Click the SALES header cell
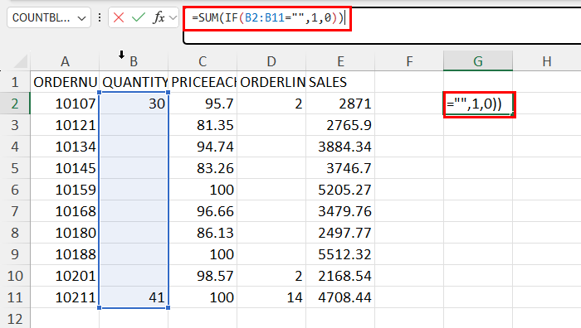 coord(340,82)
